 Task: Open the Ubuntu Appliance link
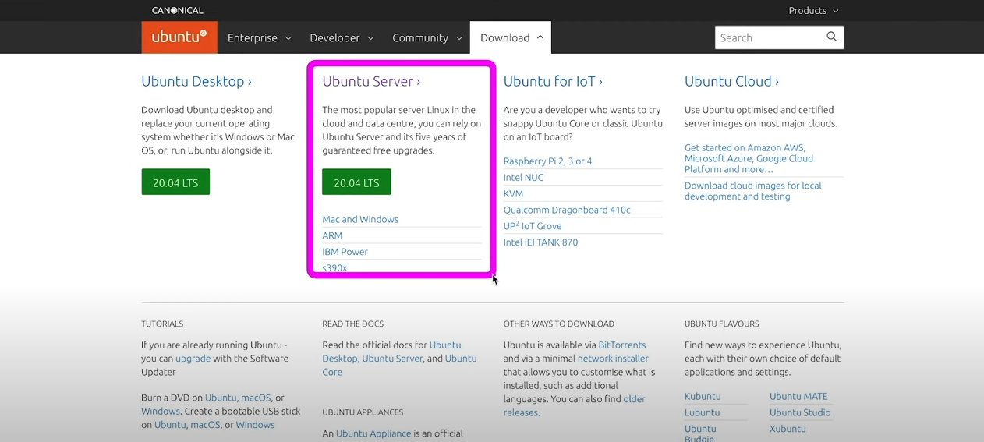(x=373, y=433)
